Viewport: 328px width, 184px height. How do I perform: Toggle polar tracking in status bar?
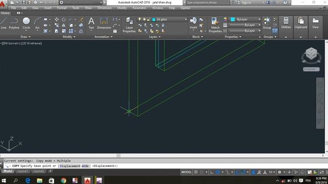(218, 172)
